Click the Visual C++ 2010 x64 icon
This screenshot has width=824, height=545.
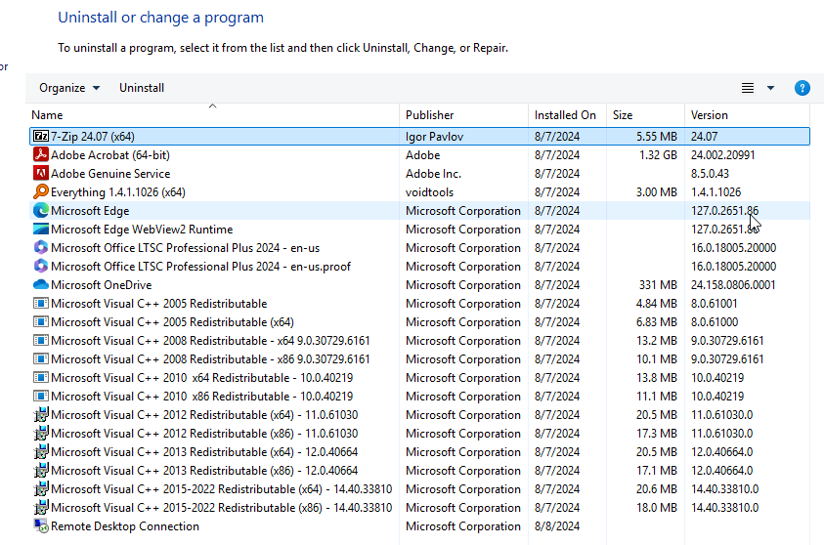coord(41,378)
